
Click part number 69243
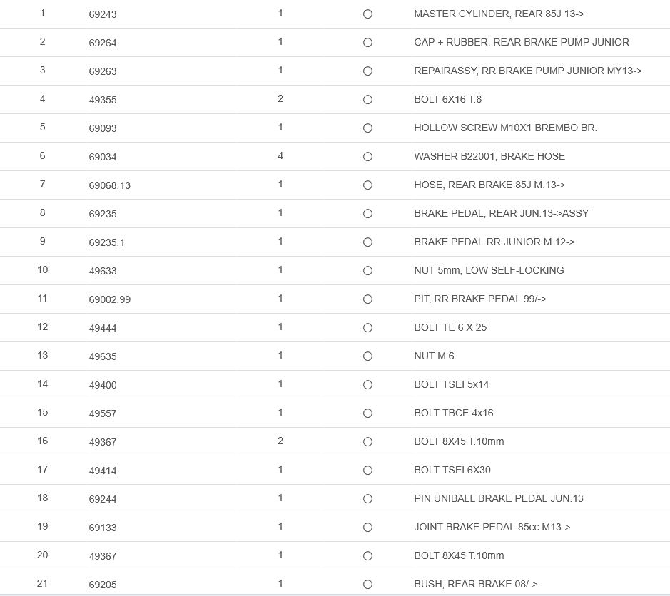tap(103, 14)
